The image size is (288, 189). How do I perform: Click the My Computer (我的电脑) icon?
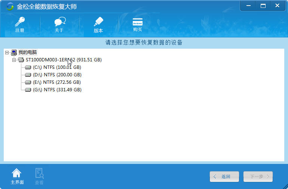coord(14,52)
